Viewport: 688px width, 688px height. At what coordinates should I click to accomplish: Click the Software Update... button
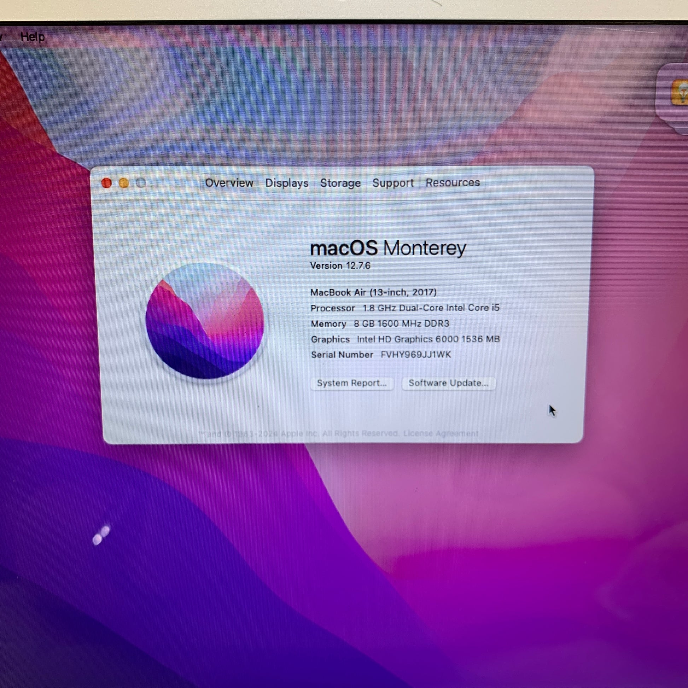pos(448,383)
